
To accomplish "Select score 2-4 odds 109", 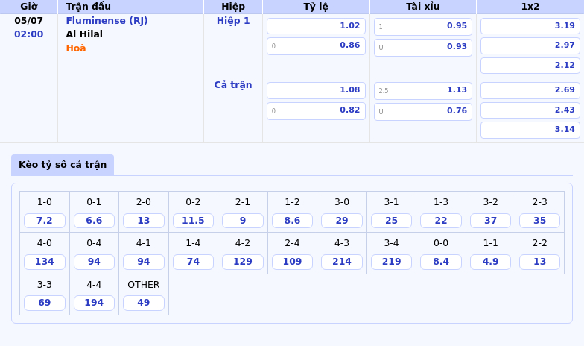I will (x=292, y=262).
